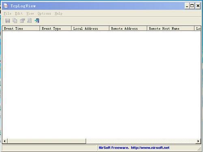Viewport: 203px width, 152px height.
Task: Open the Help menu
Action: tap(58, 13)
